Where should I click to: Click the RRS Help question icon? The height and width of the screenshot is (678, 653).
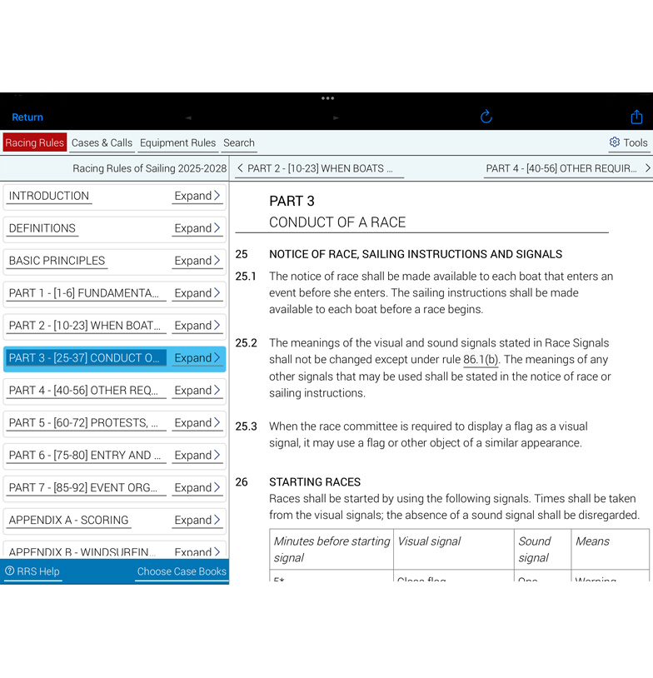(x=9, y=571)
